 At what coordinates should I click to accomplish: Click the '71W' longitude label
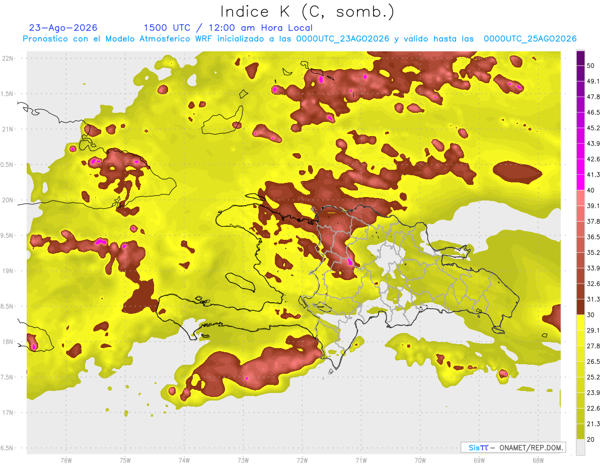(361, 460)
